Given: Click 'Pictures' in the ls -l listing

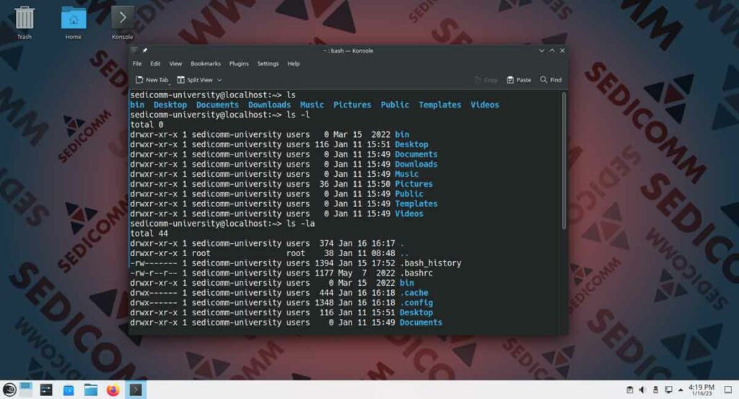Looking at the screenshot, I should click(414, 184).
